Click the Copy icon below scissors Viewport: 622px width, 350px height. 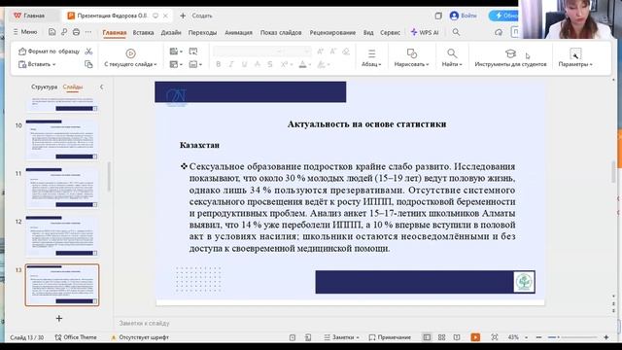click(x=88, y=64)
